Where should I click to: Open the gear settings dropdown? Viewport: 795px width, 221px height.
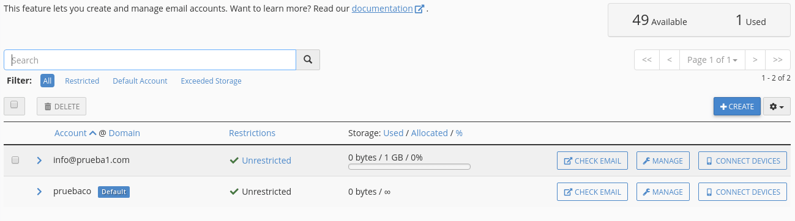777,106
